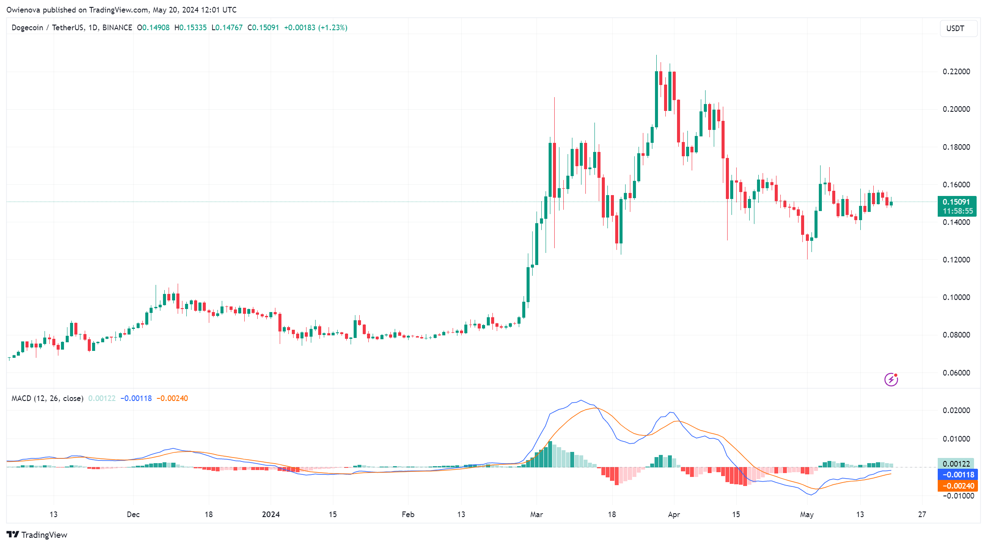Click the 11:58:55 countdown timer

coord(958,211)
